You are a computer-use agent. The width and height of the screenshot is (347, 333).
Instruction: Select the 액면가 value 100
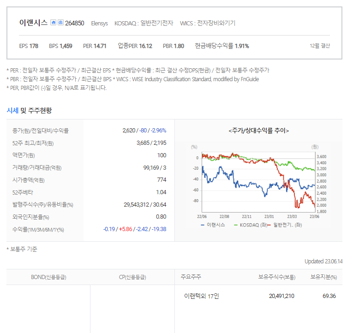pyautogui.click(x=162, y=155)
